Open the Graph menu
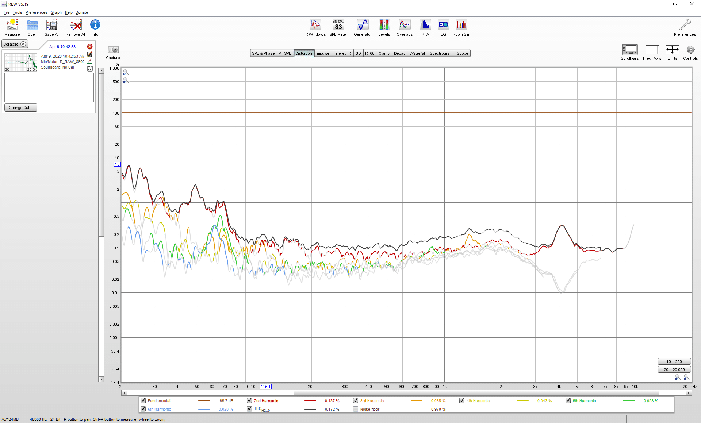Viewport: 701px width, 423px height. coord(56,12)
